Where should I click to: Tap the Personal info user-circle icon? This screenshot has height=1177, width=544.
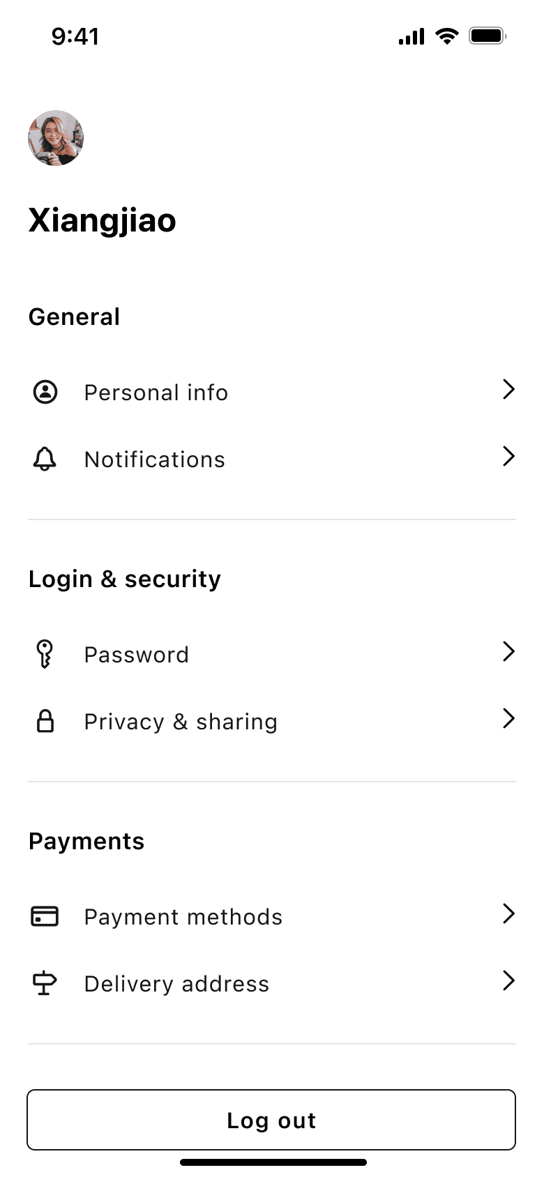[x=45, y=392]
